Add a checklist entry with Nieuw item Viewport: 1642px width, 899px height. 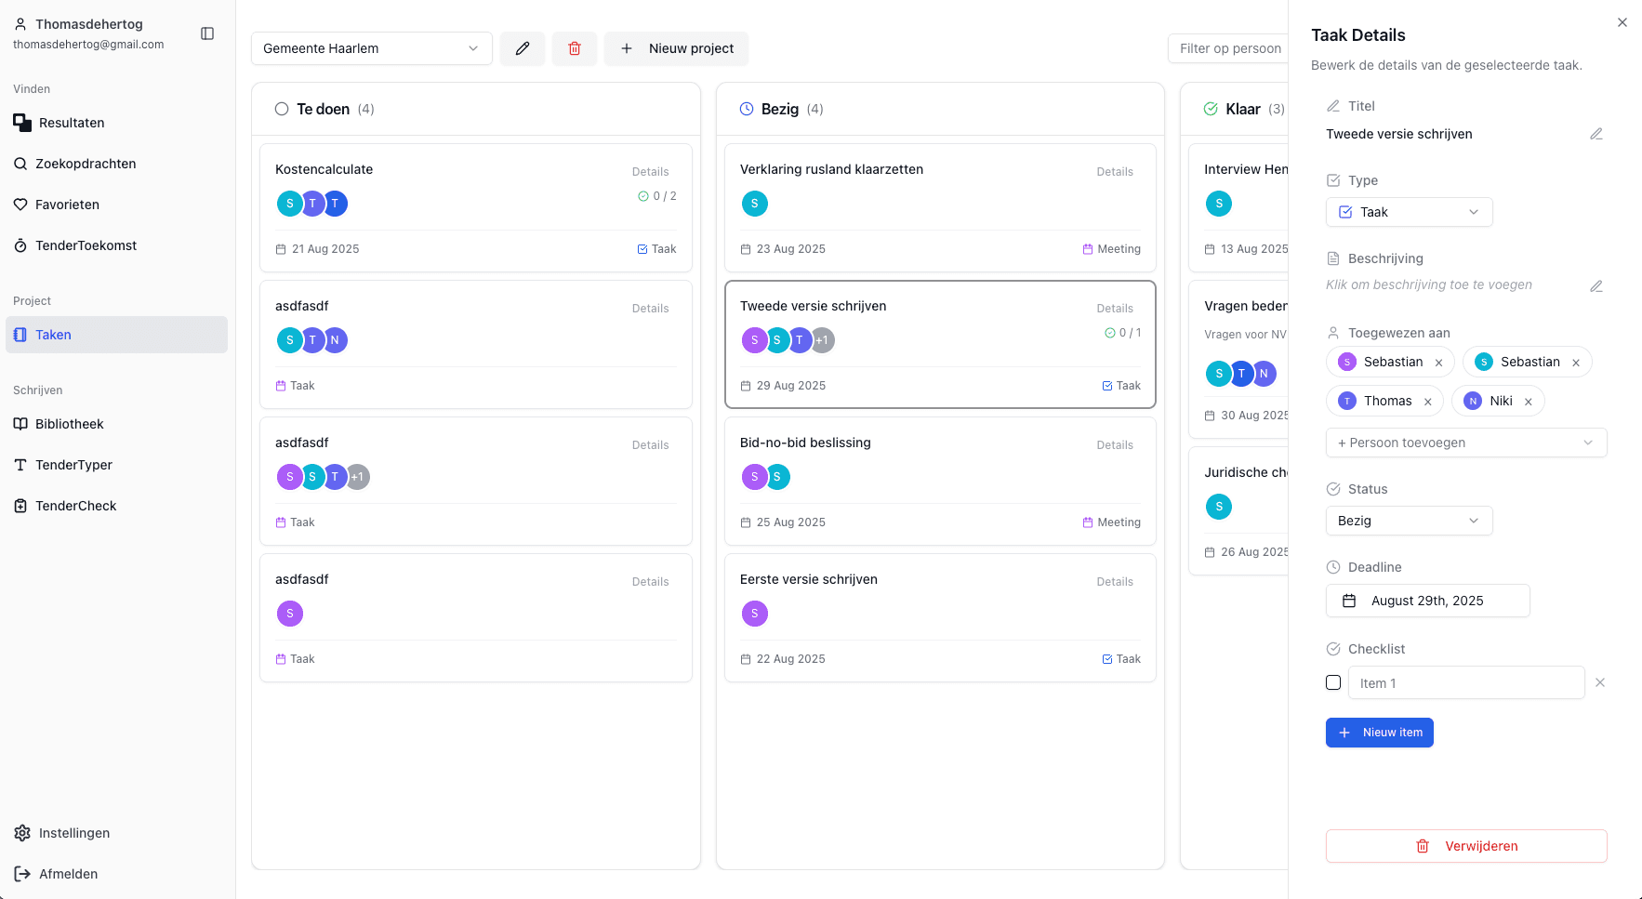pos(1379,733)
